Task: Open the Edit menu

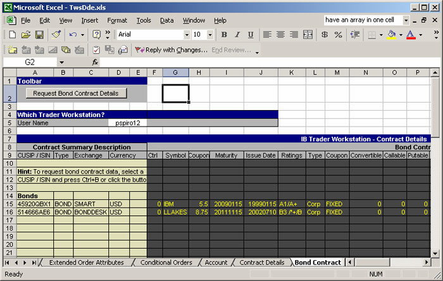Action: click(x=45, y=20)
